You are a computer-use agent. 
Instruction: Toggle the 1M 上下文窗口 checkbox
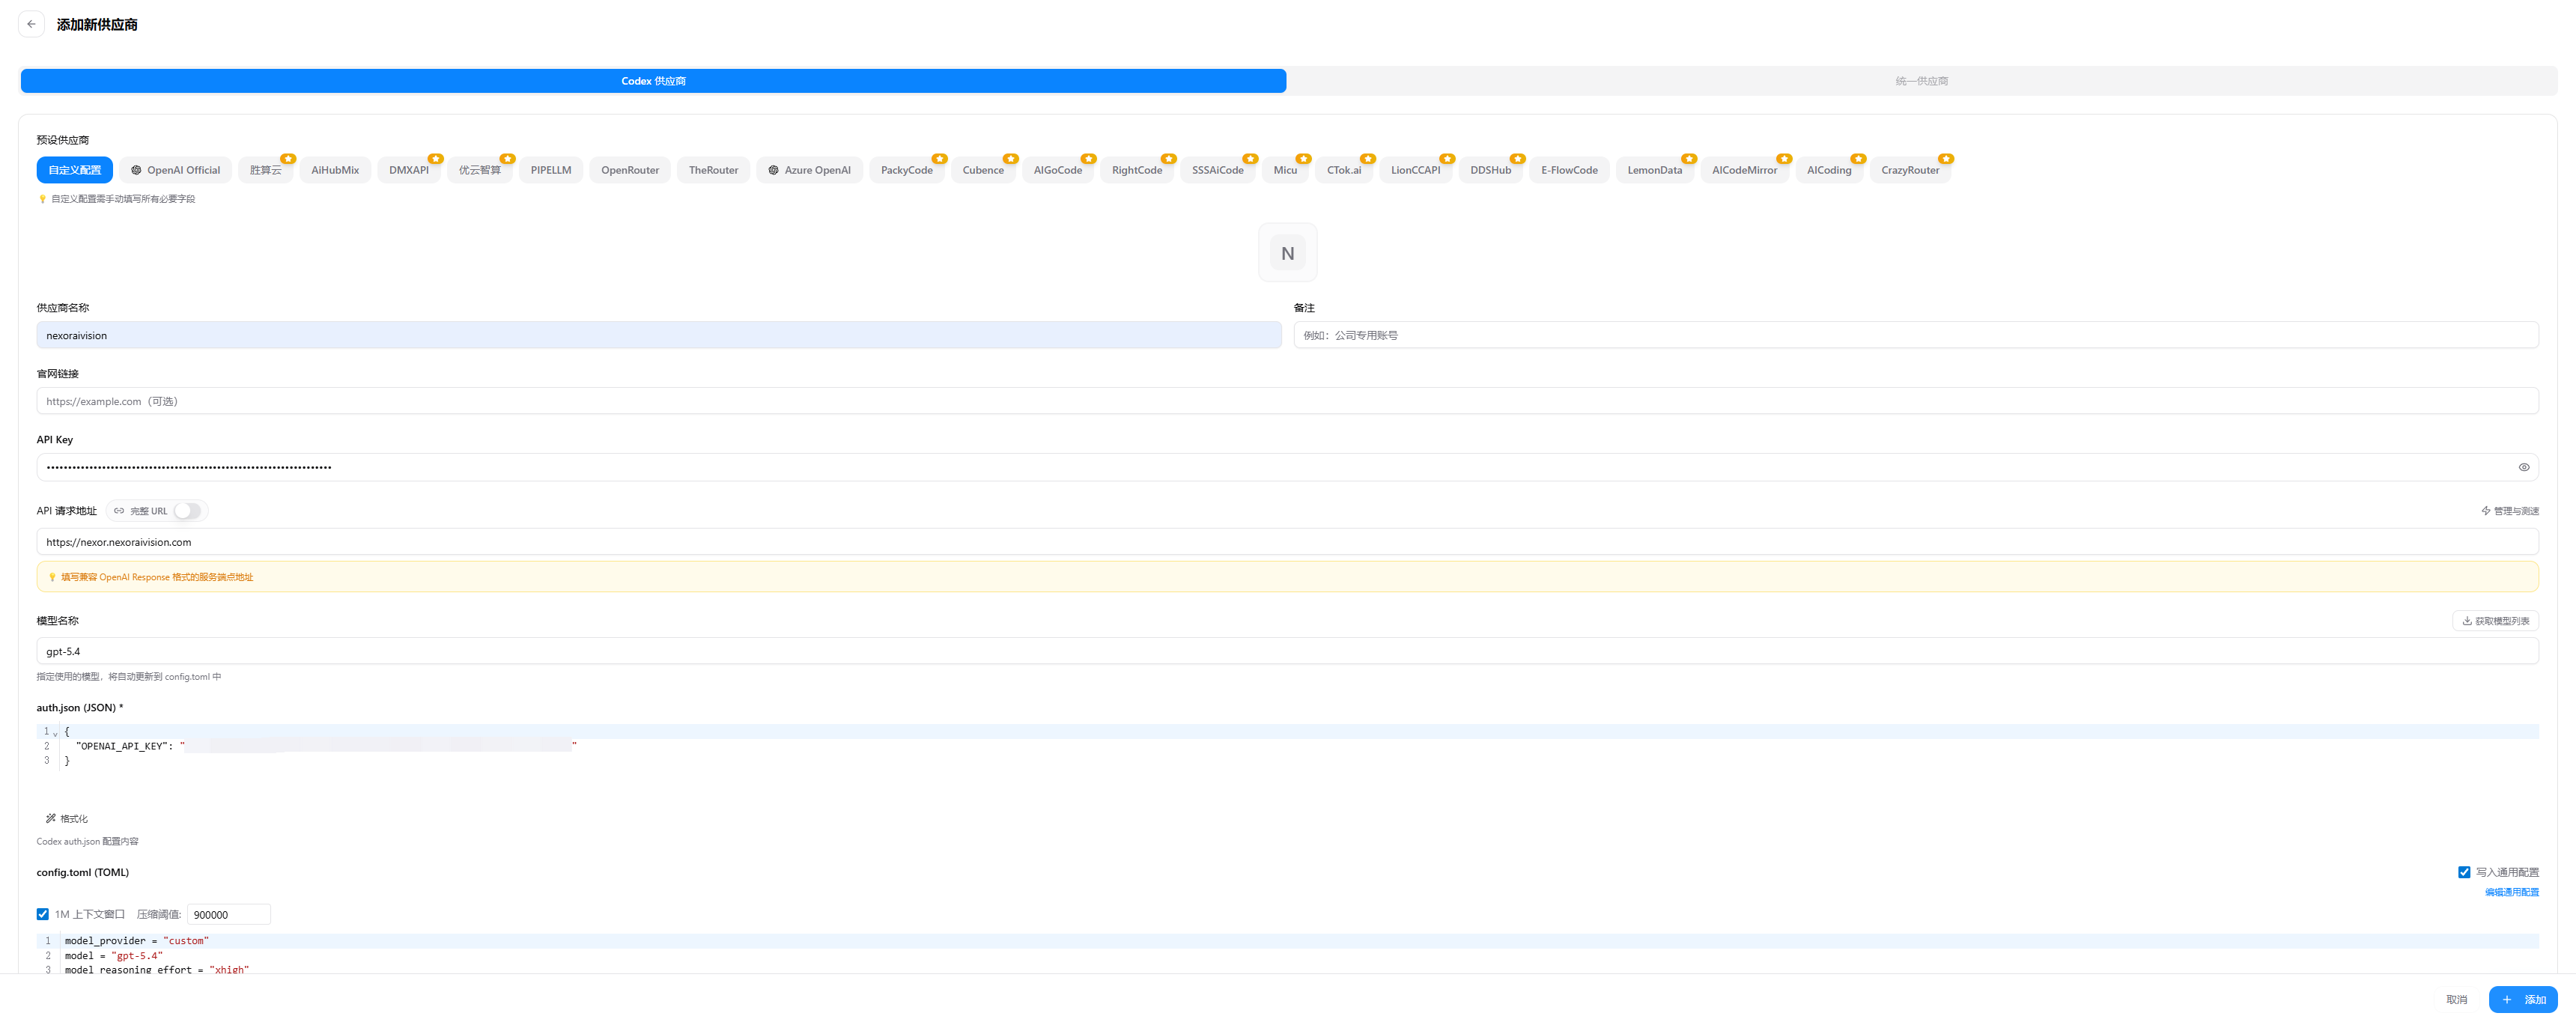coord(43,914)
